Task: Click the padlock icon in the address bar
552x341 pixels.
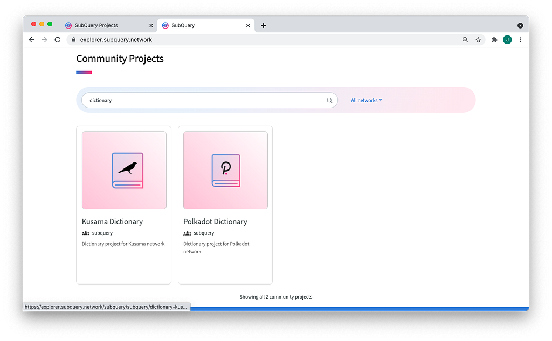Action: [x=73, y=40]
